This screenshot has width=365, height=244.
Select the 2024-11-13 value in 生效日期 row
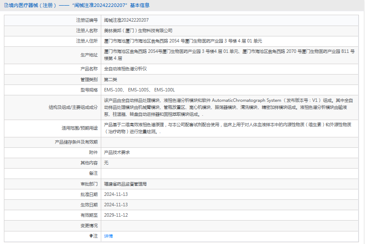(x=116, y=205)
